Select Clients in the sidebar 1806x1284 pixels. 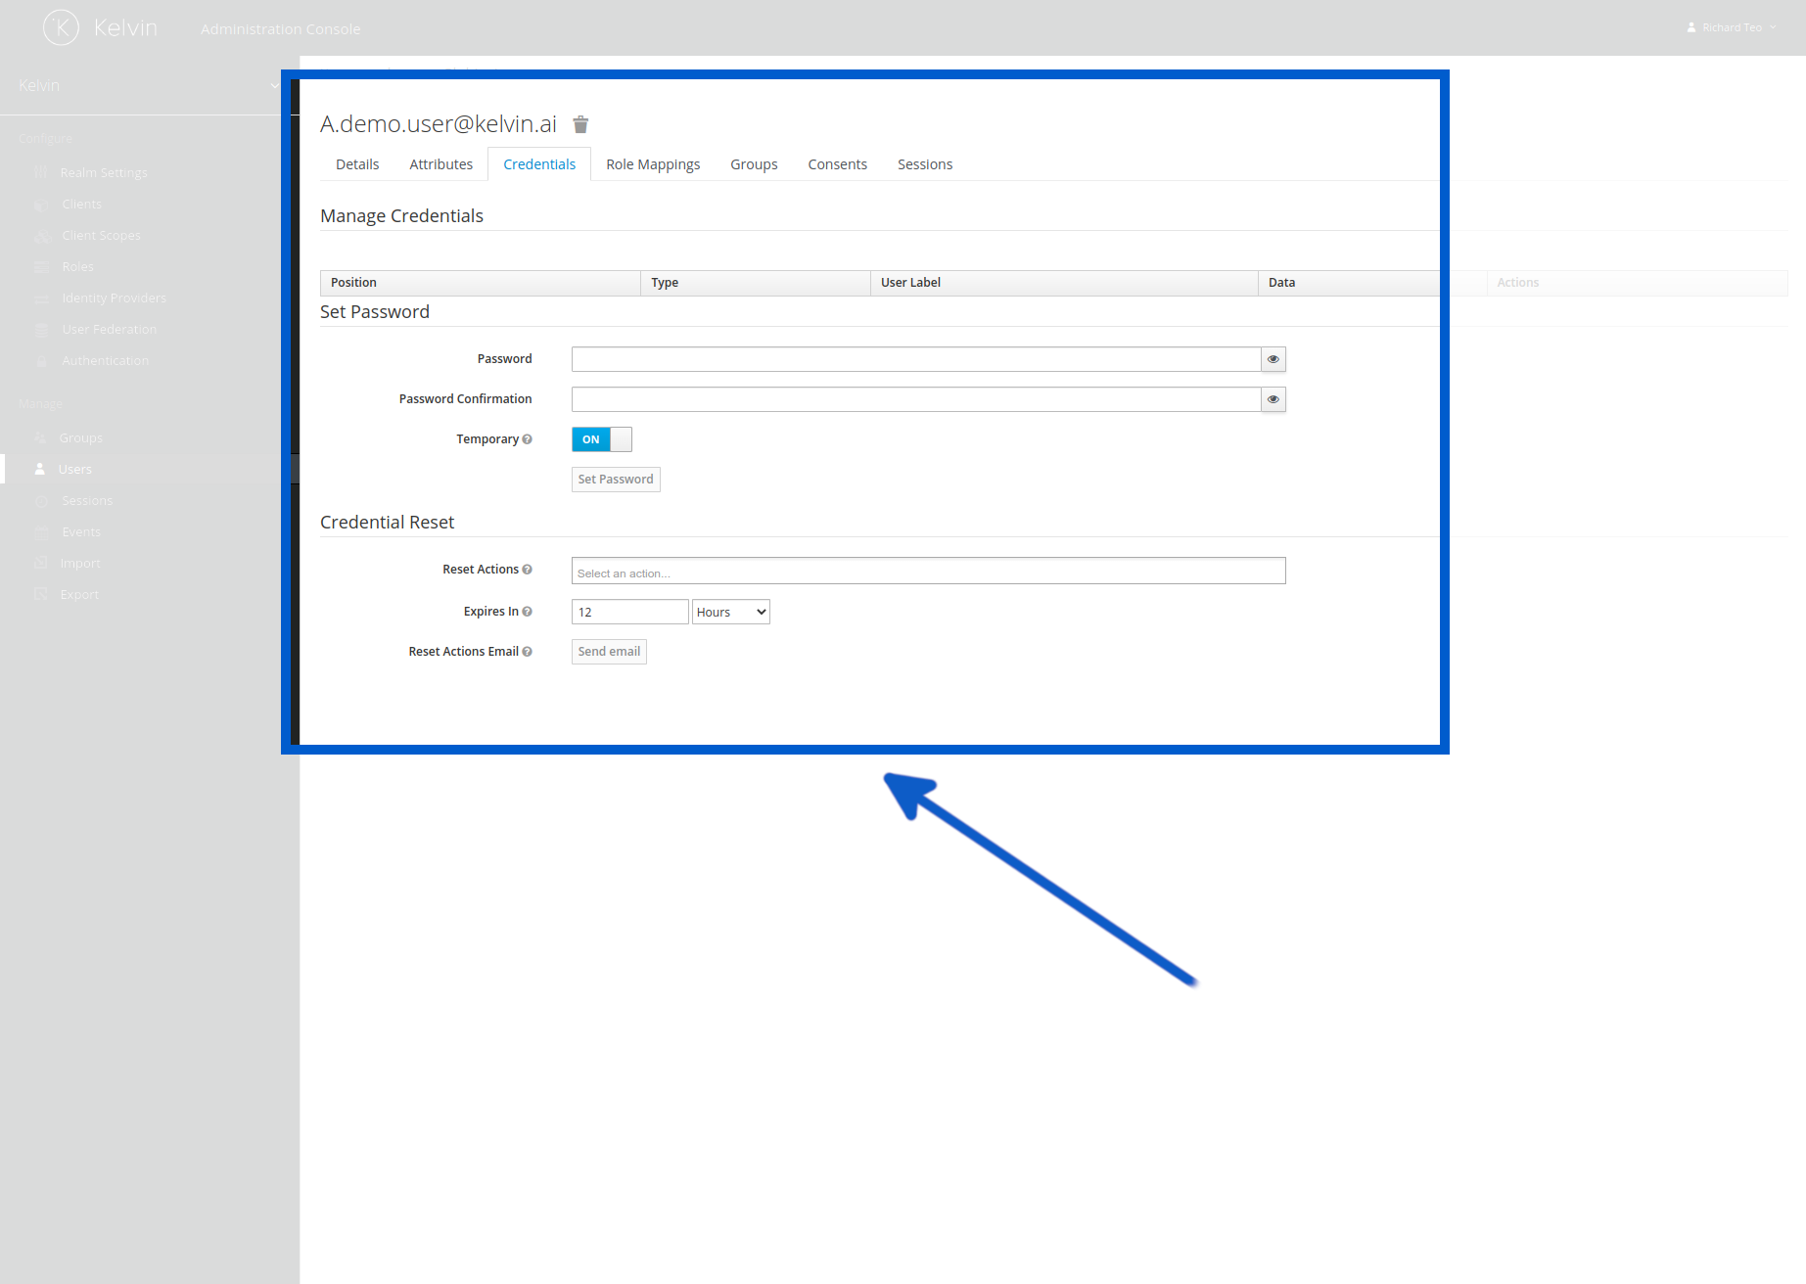81,204
